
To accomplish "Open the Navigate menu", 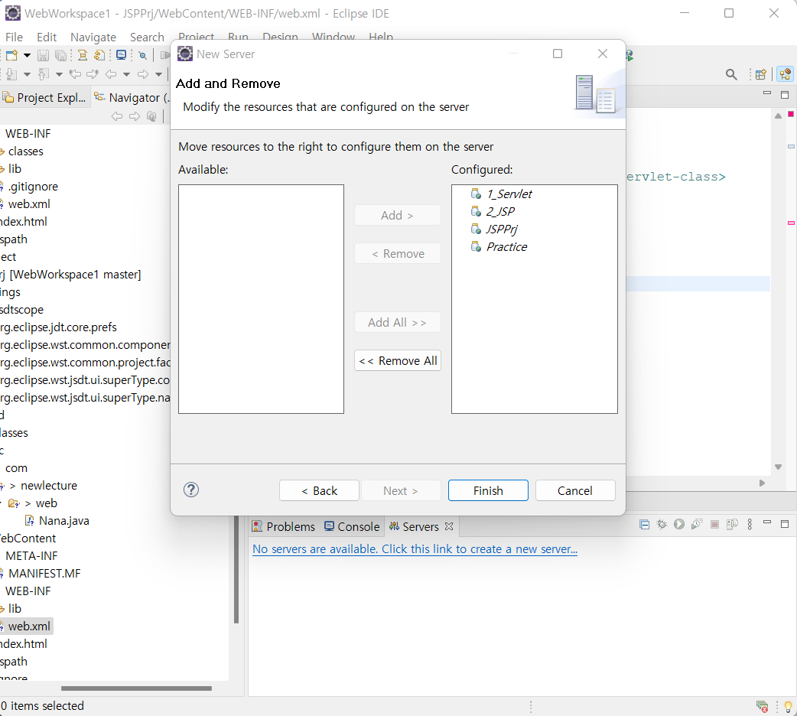I will pos(93,37).
